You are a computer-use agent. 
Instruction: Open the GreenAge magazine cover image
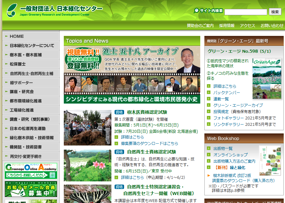click(x=267, y=78)
